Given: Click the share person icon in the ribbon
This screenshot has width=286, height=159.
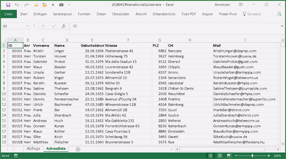Looking at the screenshot, I should tap(279, 14).
